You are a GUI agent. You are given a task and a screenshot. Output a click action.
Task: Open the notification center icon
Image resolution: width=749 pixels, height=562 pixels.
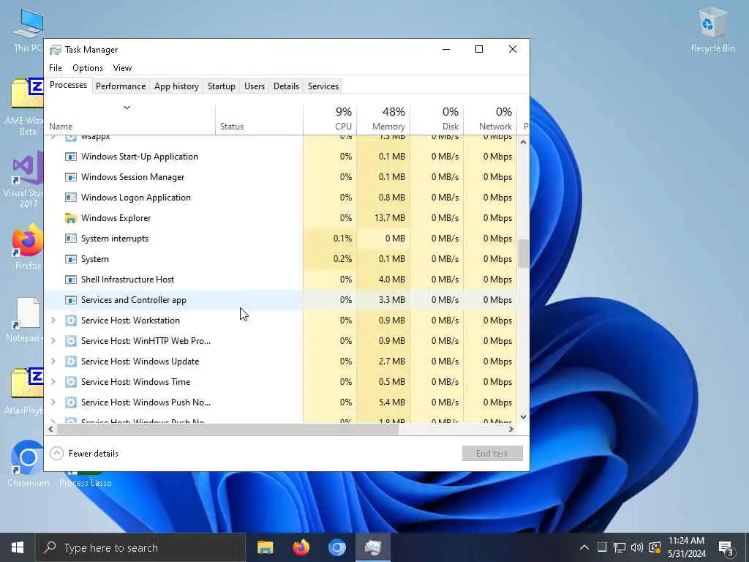726,547
